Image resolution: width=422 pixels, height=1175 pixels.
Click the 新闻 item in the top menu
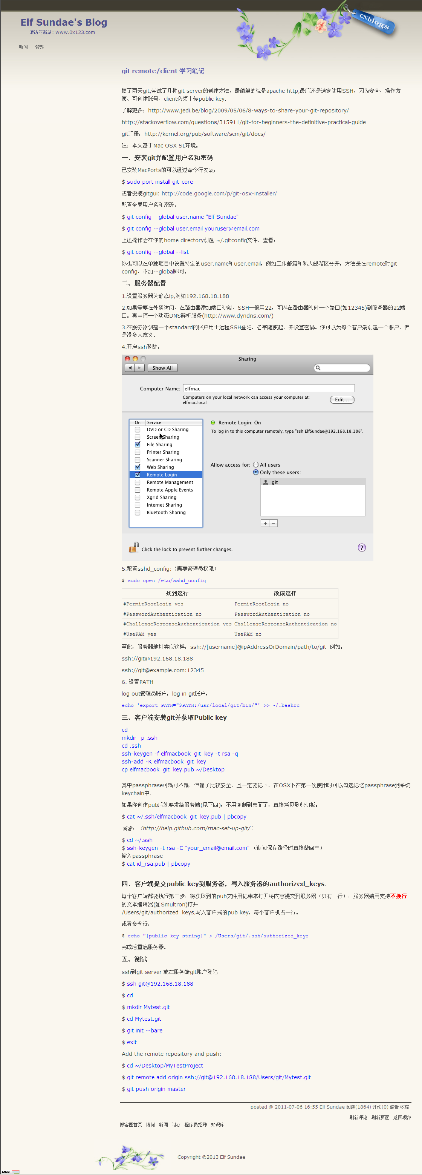pos(23,47)
